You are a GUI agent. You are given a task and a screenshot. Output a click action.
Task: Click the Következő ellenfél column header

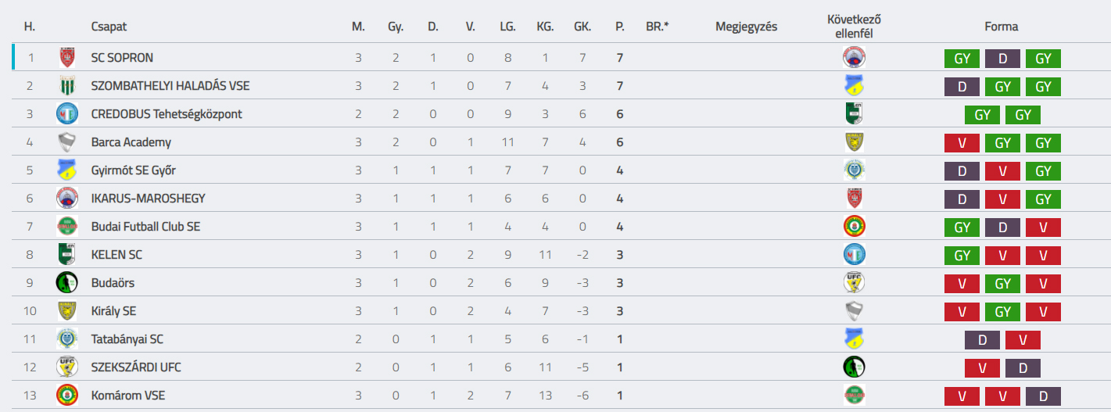854,27
